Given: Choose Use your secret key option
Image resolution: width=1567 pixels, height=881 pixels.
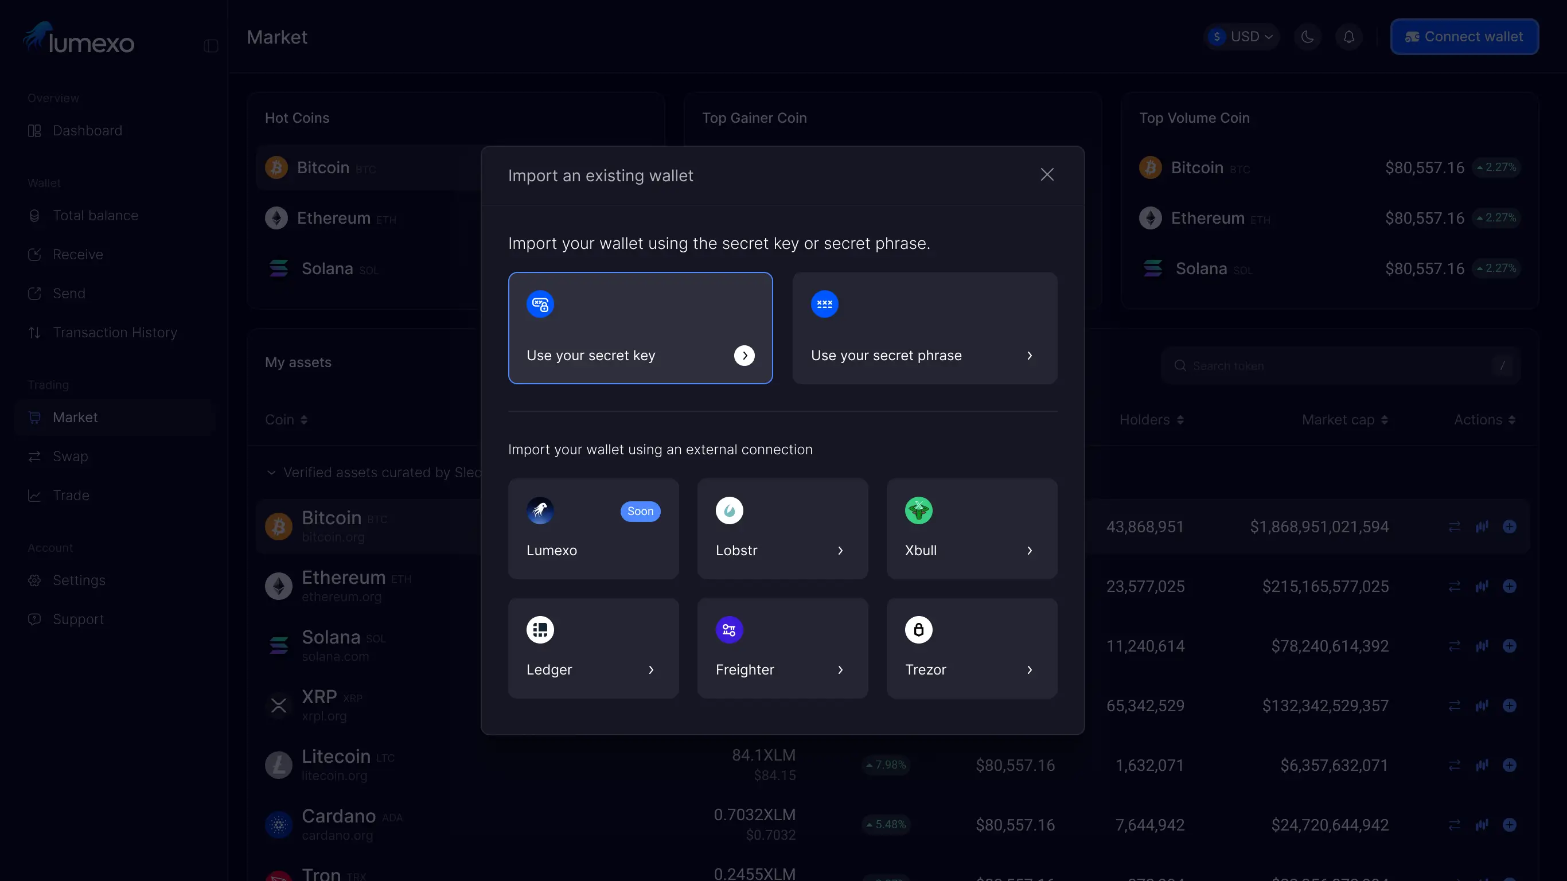Looking at the screenshot, I should coord(641,328).
